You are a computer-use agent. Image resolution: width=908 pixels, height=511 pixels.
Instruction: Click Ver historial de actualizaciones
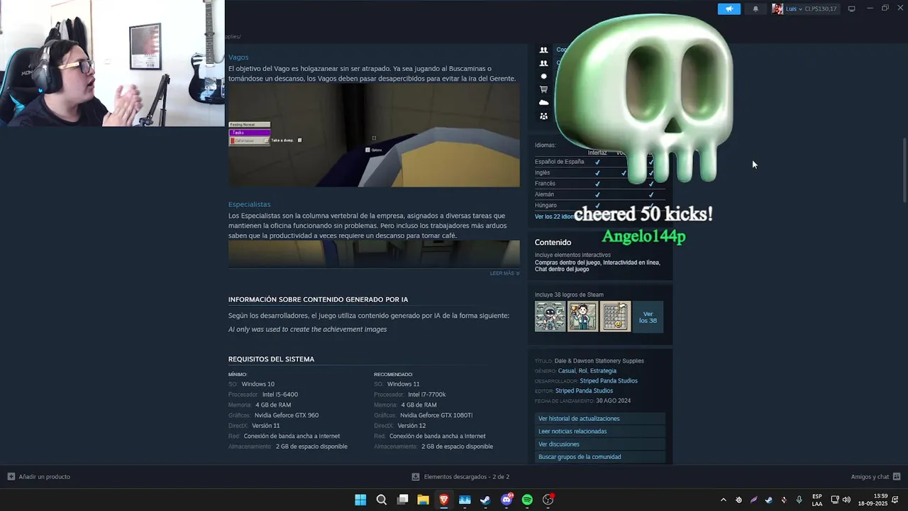click(x=600, y=419)
